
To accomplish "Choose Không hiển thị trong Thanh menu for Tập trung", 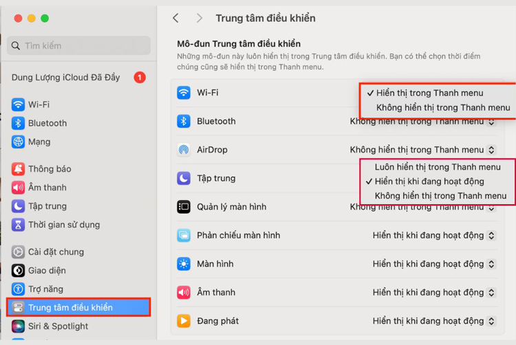I will click(x=440, y=196).
